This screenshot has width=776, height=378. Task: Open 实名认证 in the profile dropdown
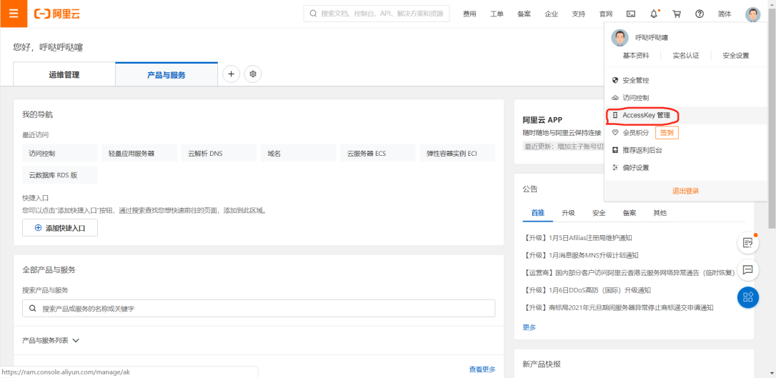[x=686, y=56]
